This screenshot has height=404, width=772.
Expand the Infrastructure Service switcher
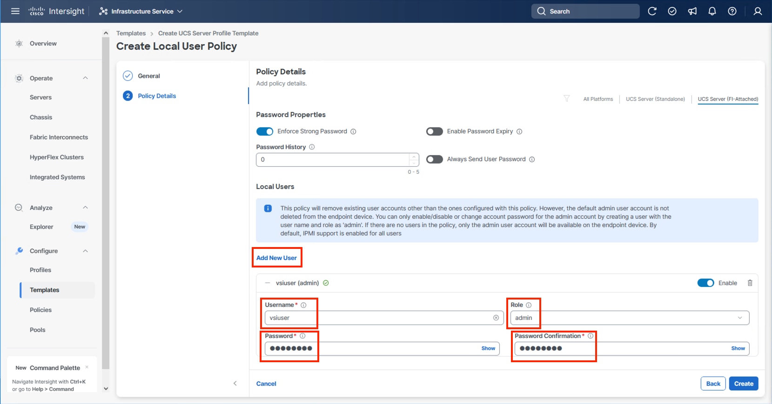pos(141,11)
